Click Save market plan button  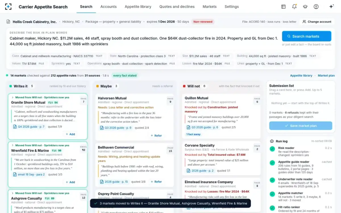tap(301, 126)
